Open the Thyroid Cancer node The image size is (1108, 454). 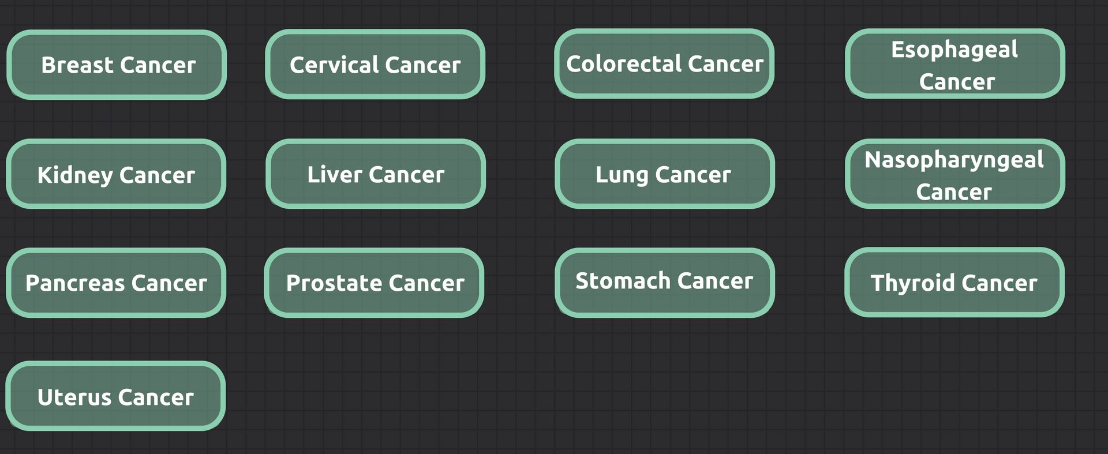954,282
